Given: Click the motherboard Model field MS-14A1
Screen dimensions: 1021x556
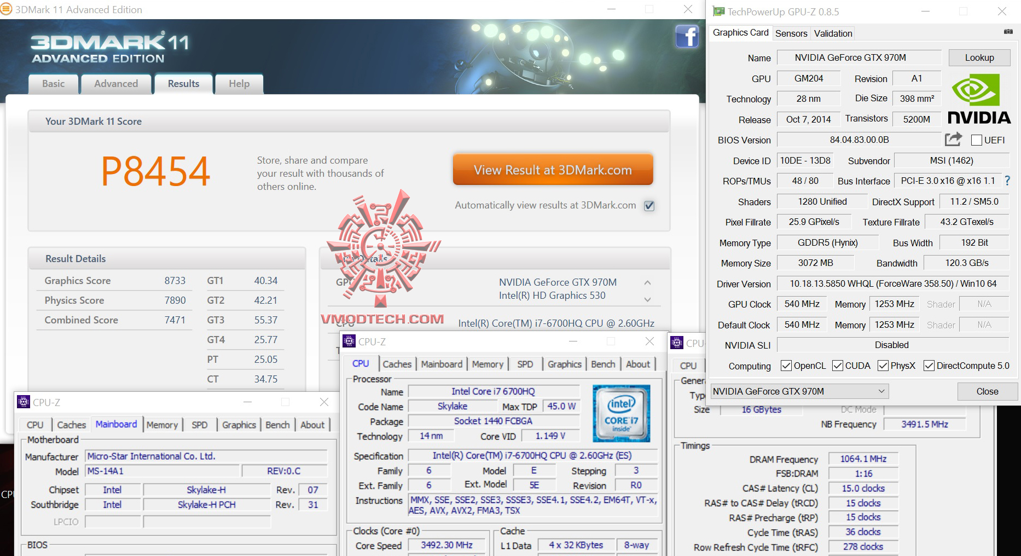Looking at the screenshot, I should click(x=163, y=471).
